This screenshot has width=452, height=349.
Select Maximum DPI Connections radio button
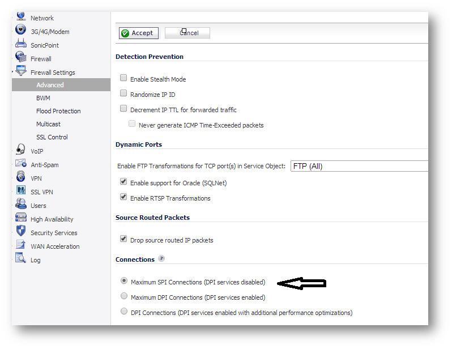[124, 296]
